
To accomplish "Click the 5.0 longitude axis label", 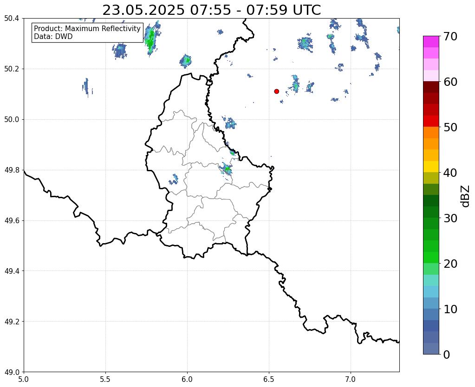I will pos(24,380).
